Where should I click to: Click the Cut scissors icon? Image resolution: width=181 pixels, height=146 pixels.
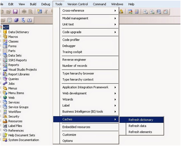[x=46, y=11]
